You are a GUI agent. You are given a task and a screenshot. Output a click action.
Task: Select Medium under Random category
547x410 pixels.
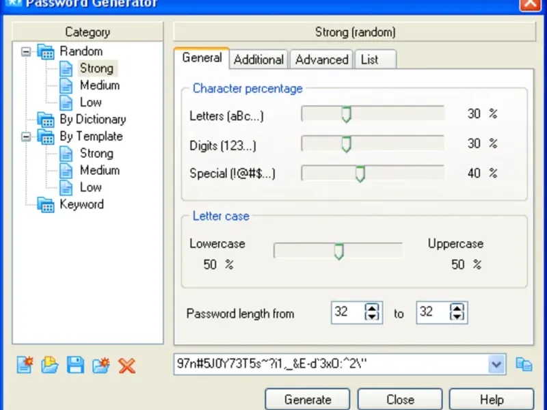click(100, 85)
